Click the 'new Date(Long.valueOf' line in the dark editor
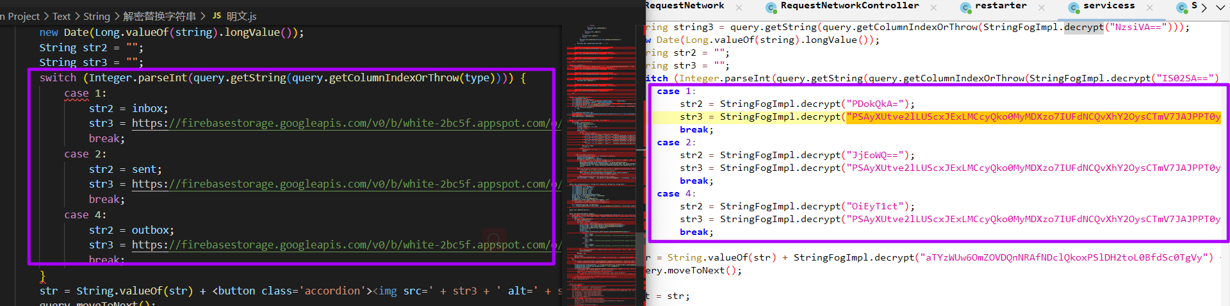The width and height of the screenshot is (1230, 306). coord(172,33)
